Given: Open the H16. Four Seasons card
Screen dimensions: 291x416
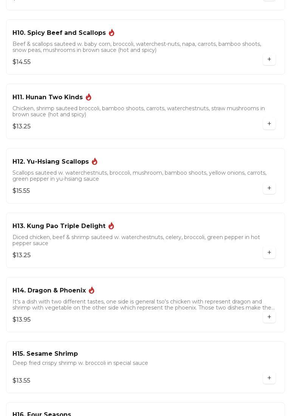Looking at the screenshot, I should pos(42,413).
